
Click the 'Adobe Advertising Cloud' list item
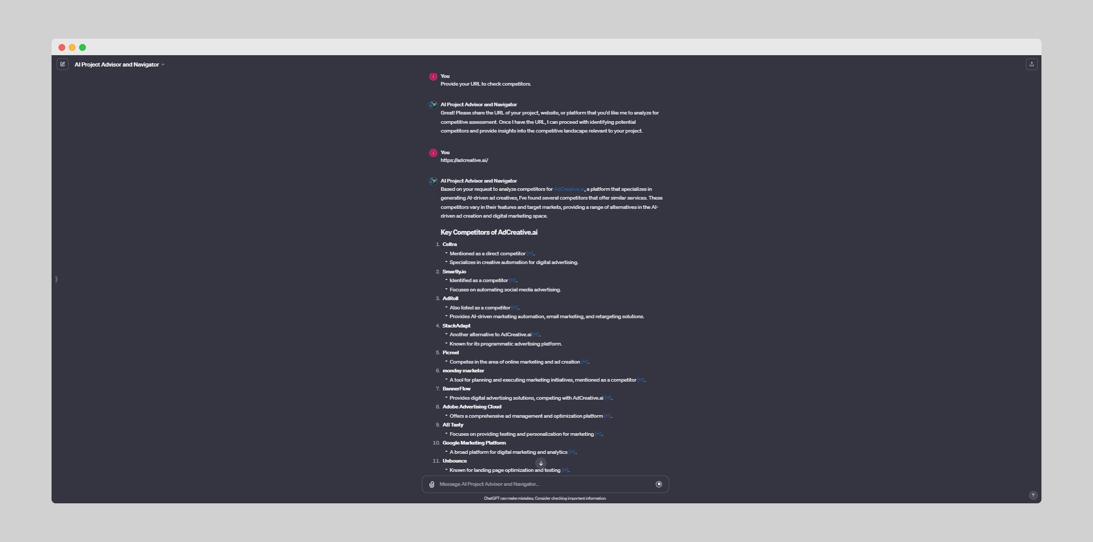[472, 407]
